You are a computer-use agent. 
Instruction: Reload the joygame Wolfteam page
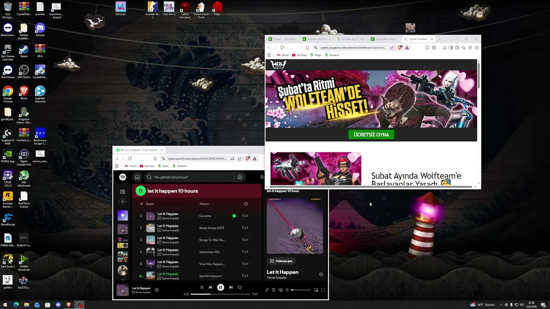point(282,48)
